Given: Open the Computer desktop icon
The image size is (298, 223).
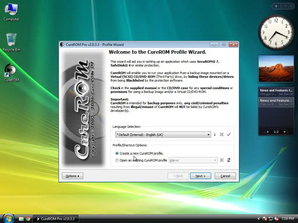Looking at the screenshot, I should [11, 12].
